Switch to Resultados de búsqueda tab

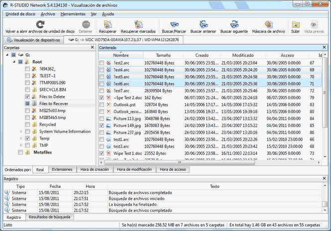50,217
